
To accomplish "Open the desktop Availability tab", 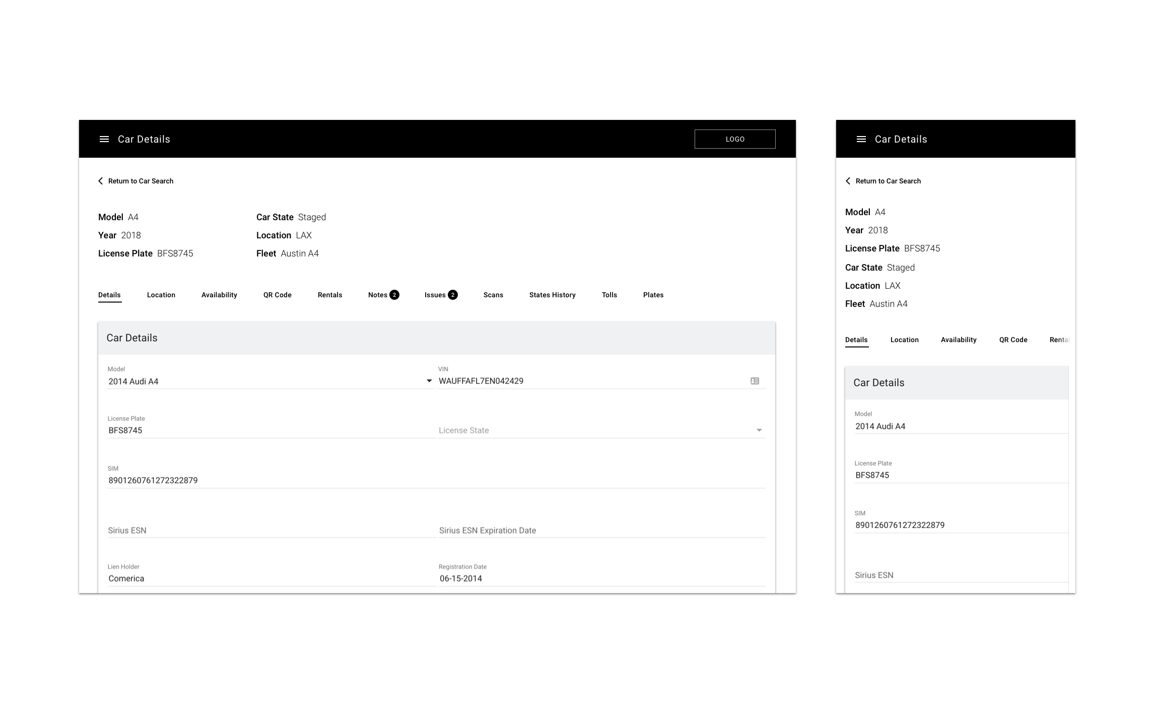I will click(x=219, y=295).
